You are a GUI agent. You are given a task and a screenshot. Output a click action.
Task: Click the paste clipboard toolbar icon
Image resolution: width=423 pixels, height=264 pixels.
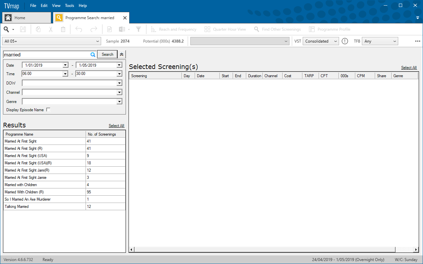click(x=63, y=29)
